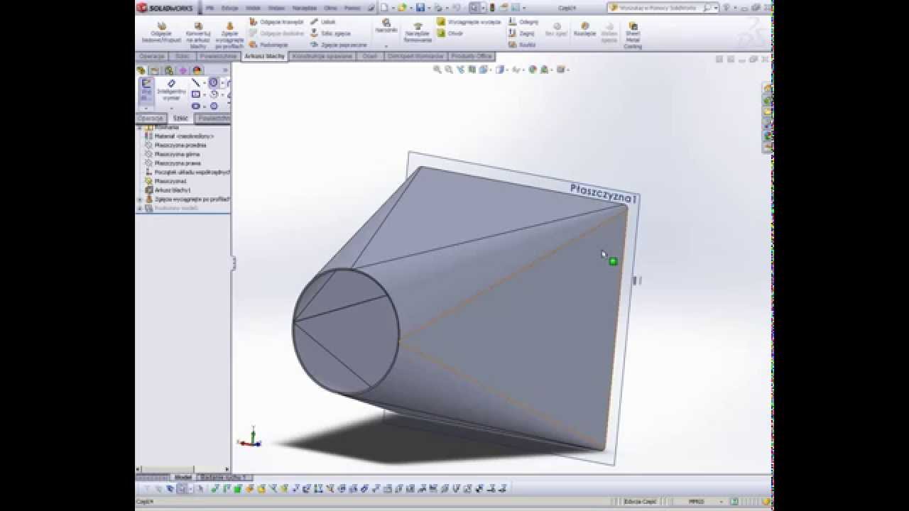Click the Otwór tool
The width and height of the screenshot is (909, 511).
pos(450,33)
